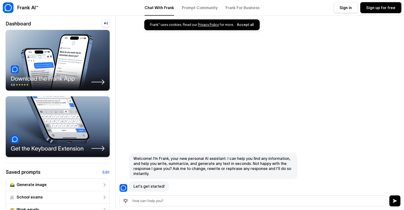This screenshot has width=404, height=210.
Task: Click the Generate image emoji icon
Action: click(x=12, y=185)
